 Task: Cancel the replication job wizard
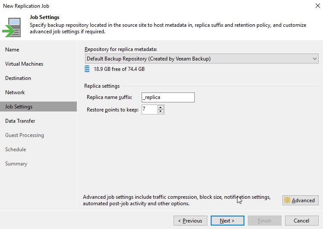pyautogui.click(x=301, y=221)
